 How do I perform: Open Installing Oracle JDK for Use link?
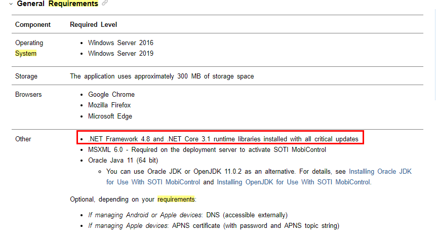(x=380, y=172)
